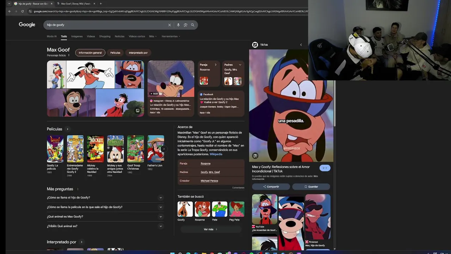Open the Facebook result source icon
451x254 pixels.
[201, 95]
